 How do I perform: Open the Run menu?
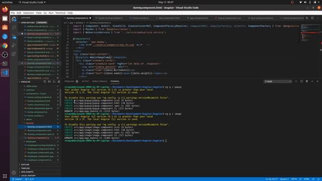click(x=51, y=13)
